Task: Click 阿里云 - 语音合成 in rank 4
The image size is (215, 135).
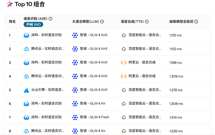Action: click(x=142, y=76)
